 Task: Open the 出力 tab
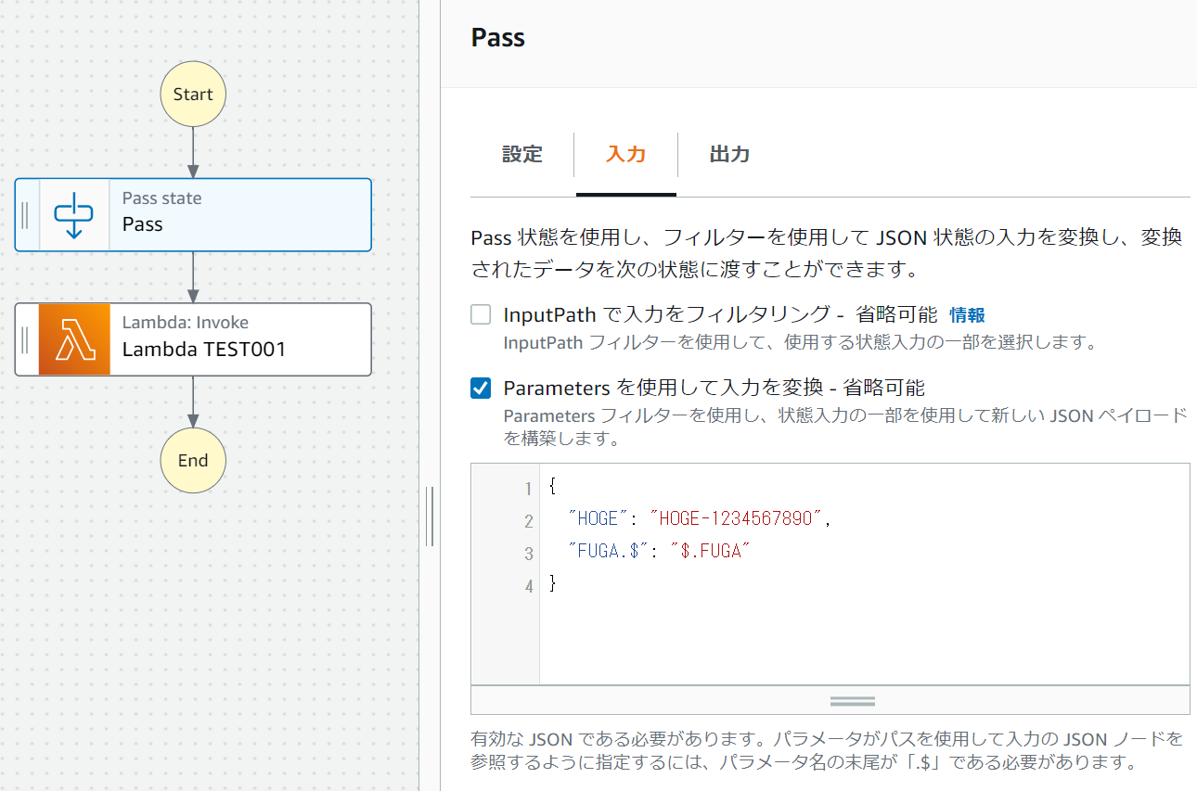pos(728,155)
